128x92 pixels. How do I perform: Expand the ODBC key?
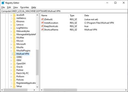(x=11, y=57)
